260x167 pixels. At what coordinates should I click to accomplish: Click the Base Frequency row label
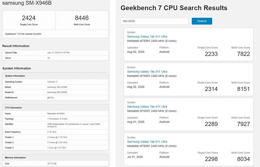coord(13,132)
